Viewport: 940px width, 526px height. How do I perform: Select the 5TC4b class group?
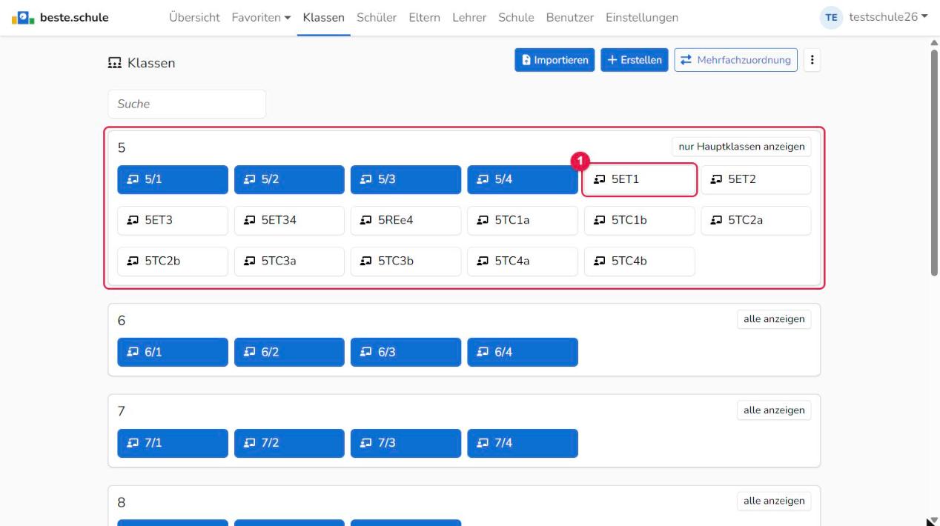[639, 261]
